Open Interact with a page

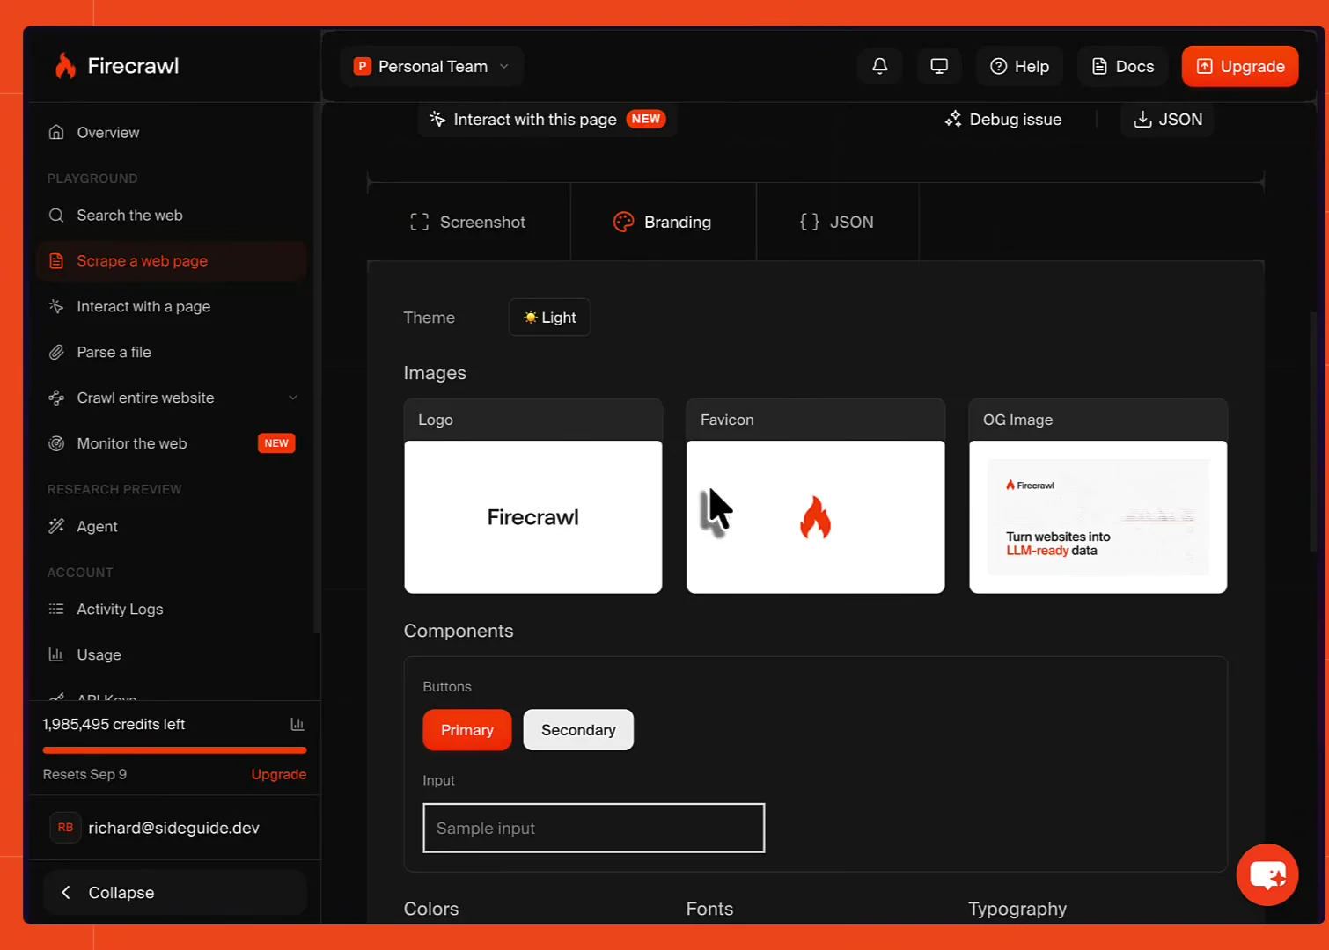click(x=172, y=307)
